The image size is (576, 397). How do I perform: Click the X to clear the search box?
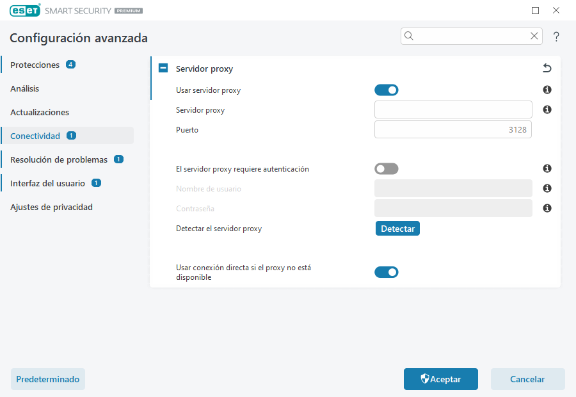tap(534, 36)
